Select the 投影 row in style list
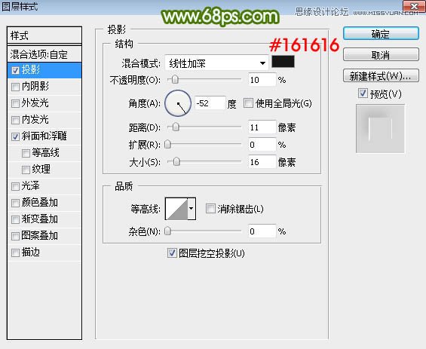This screenshot has width=426, height=349. click(44, 70)
